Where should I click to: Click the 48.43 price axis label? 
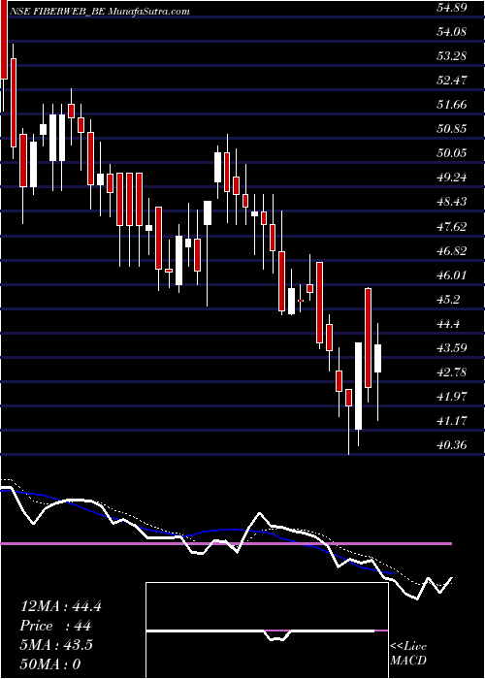(x=452, y=202)
